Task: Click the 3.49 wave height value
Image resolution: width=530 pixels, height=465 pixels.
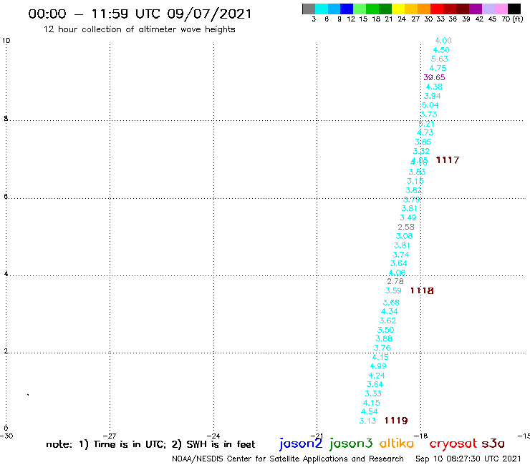Action: [x=408, y=217]
